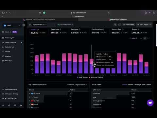The height and width of the screenshot is (118, 157).
Task: Collapse the sidebar using the round toggle
Action: pos(24,25)
